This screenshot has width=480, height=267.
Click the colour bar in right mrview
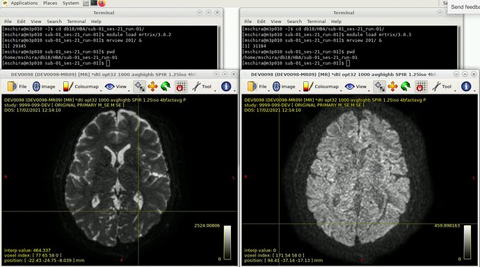(467, 243)
